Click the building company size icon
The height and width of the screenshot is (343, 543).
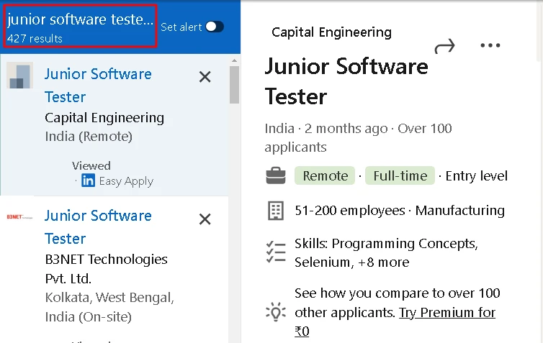click(276, 211)
